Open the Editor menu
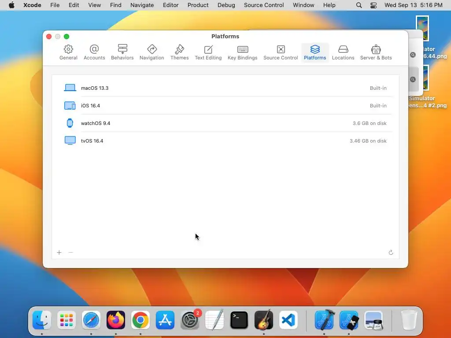Viewport: 451px width, 338px height. click(x=170, y=5)
